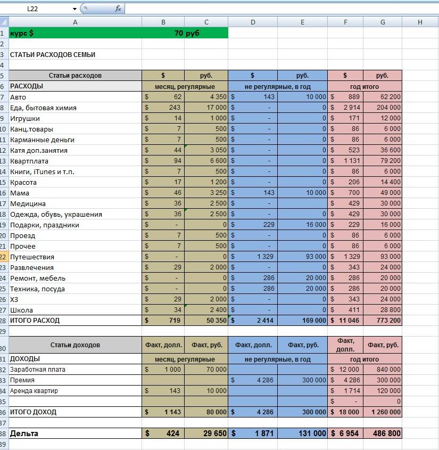Click the fx insert function icon
The image size is (439, 450).
(x=118, y=9)
